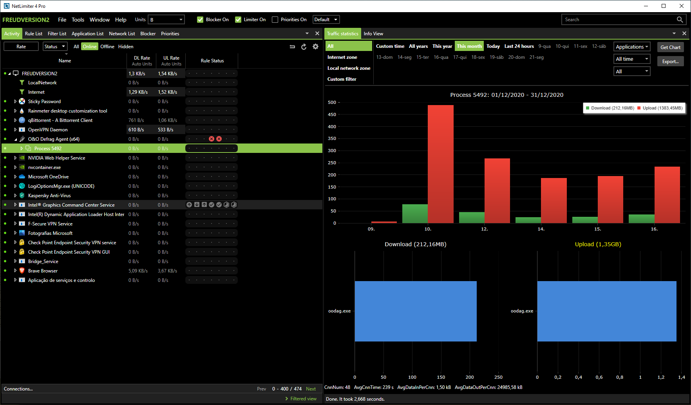Click the Rainmeter water drop icon
Viewport: 691px width, 405px height.
click(22, 111)
